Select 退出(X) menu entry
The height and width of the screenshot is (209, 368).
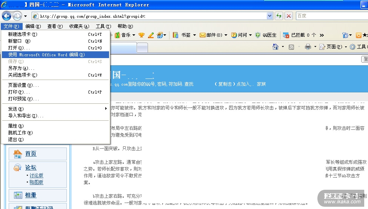[x=55, y=140]
